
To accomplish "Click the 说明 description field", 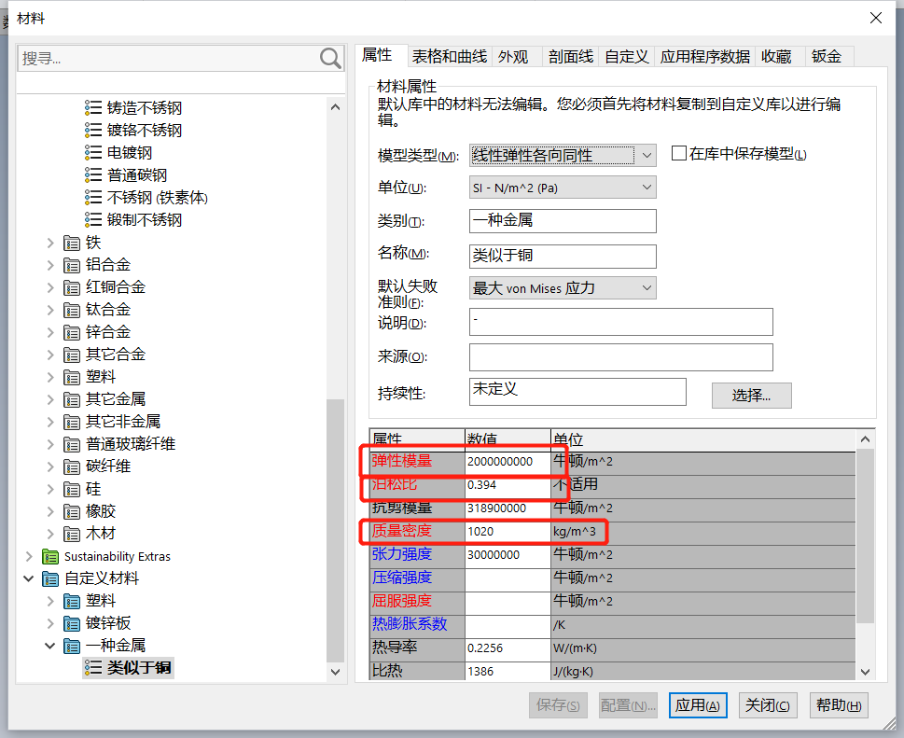I will click(x=621, y=322).
